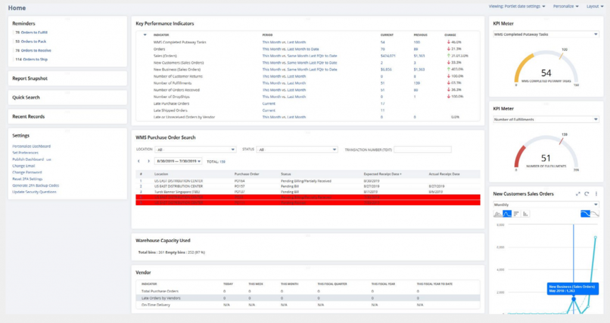Click Turck Banner Singapore row
Viewport: 610px width, 323px height.
tap(308, 192)
